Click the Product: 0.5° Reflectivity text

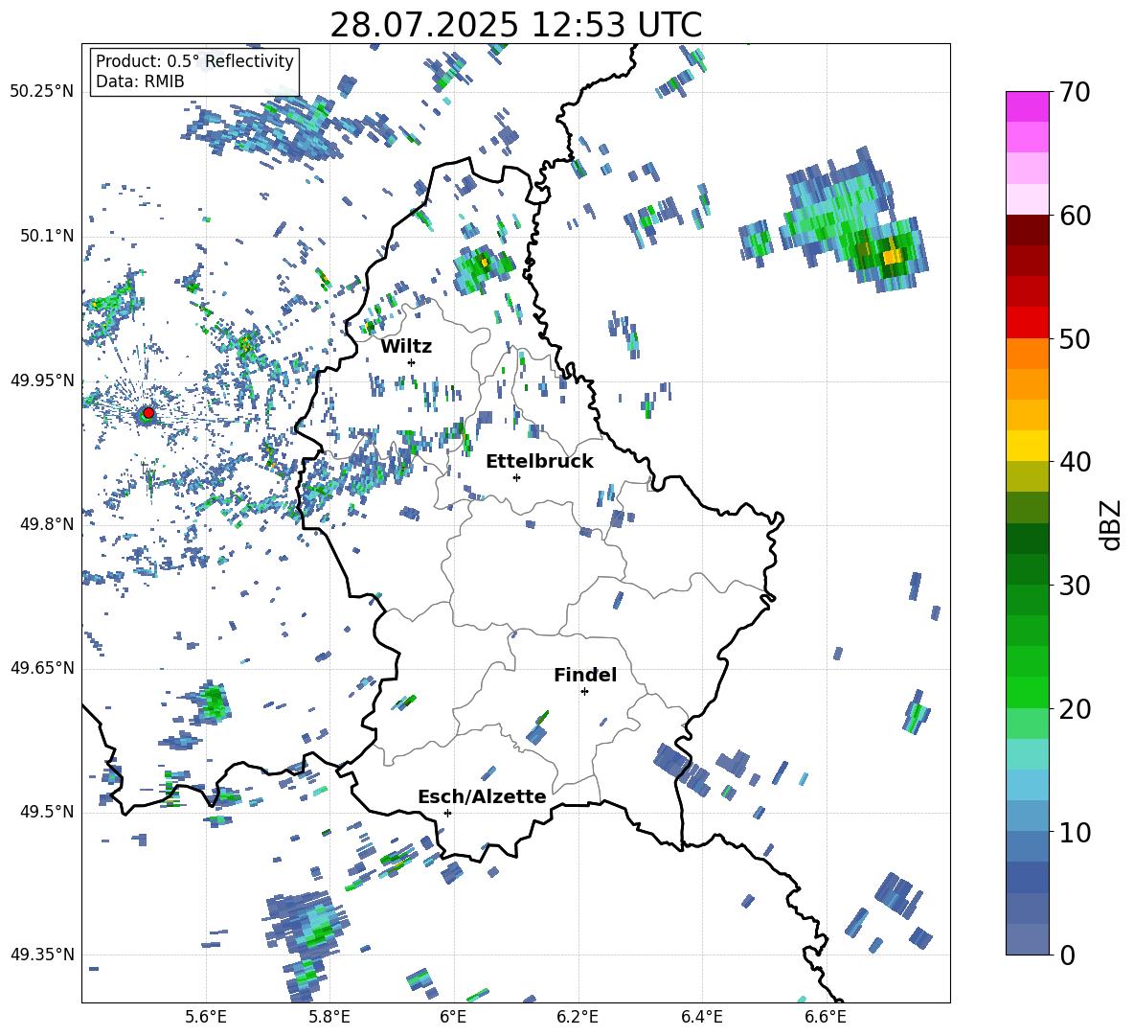194,60
